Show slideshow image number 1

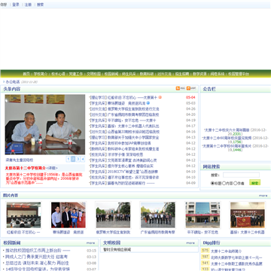[x=69, y=159]
